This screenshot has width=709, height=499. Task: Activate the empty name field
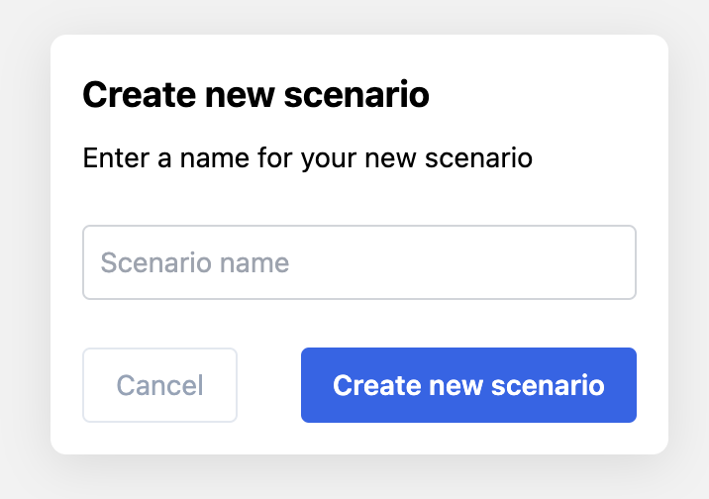click(359, 262)
